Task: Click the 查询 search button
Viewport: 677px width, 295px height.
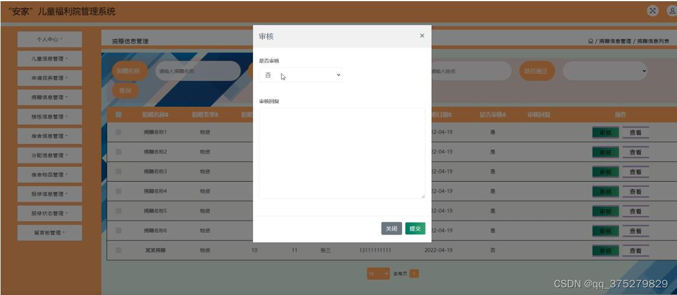Action: pyautogui.click(x=125, y=91)
